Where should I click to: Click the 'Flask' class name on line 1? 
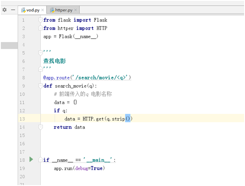[x=101, y=20]
